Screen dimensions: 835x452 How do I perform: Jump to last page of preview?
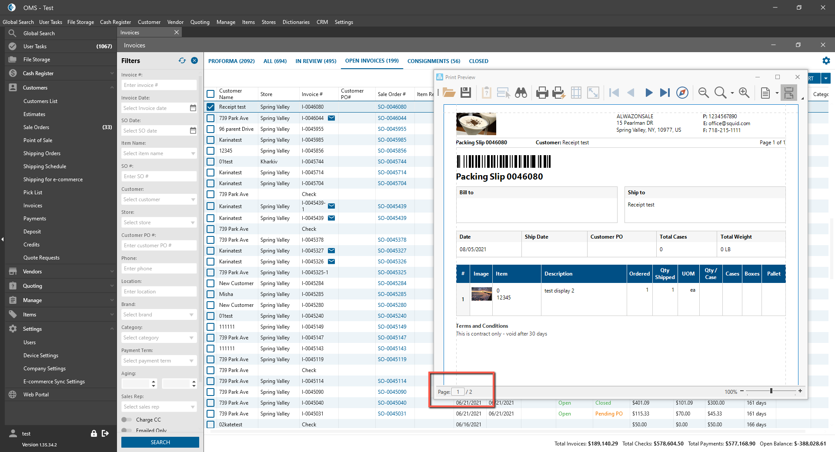click(665, 93)
